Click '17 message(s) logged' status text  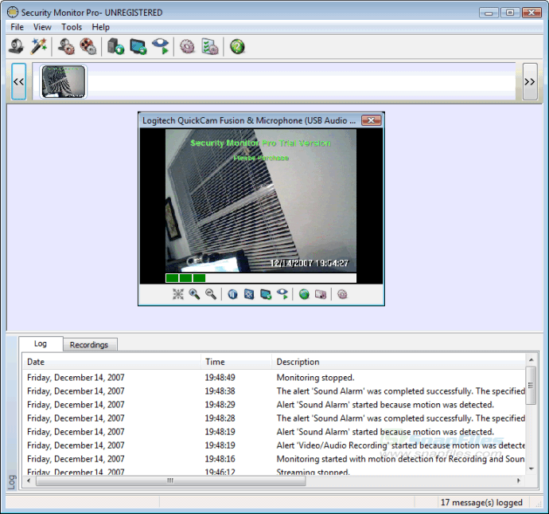pyautogui.click(x=481, y=502)
